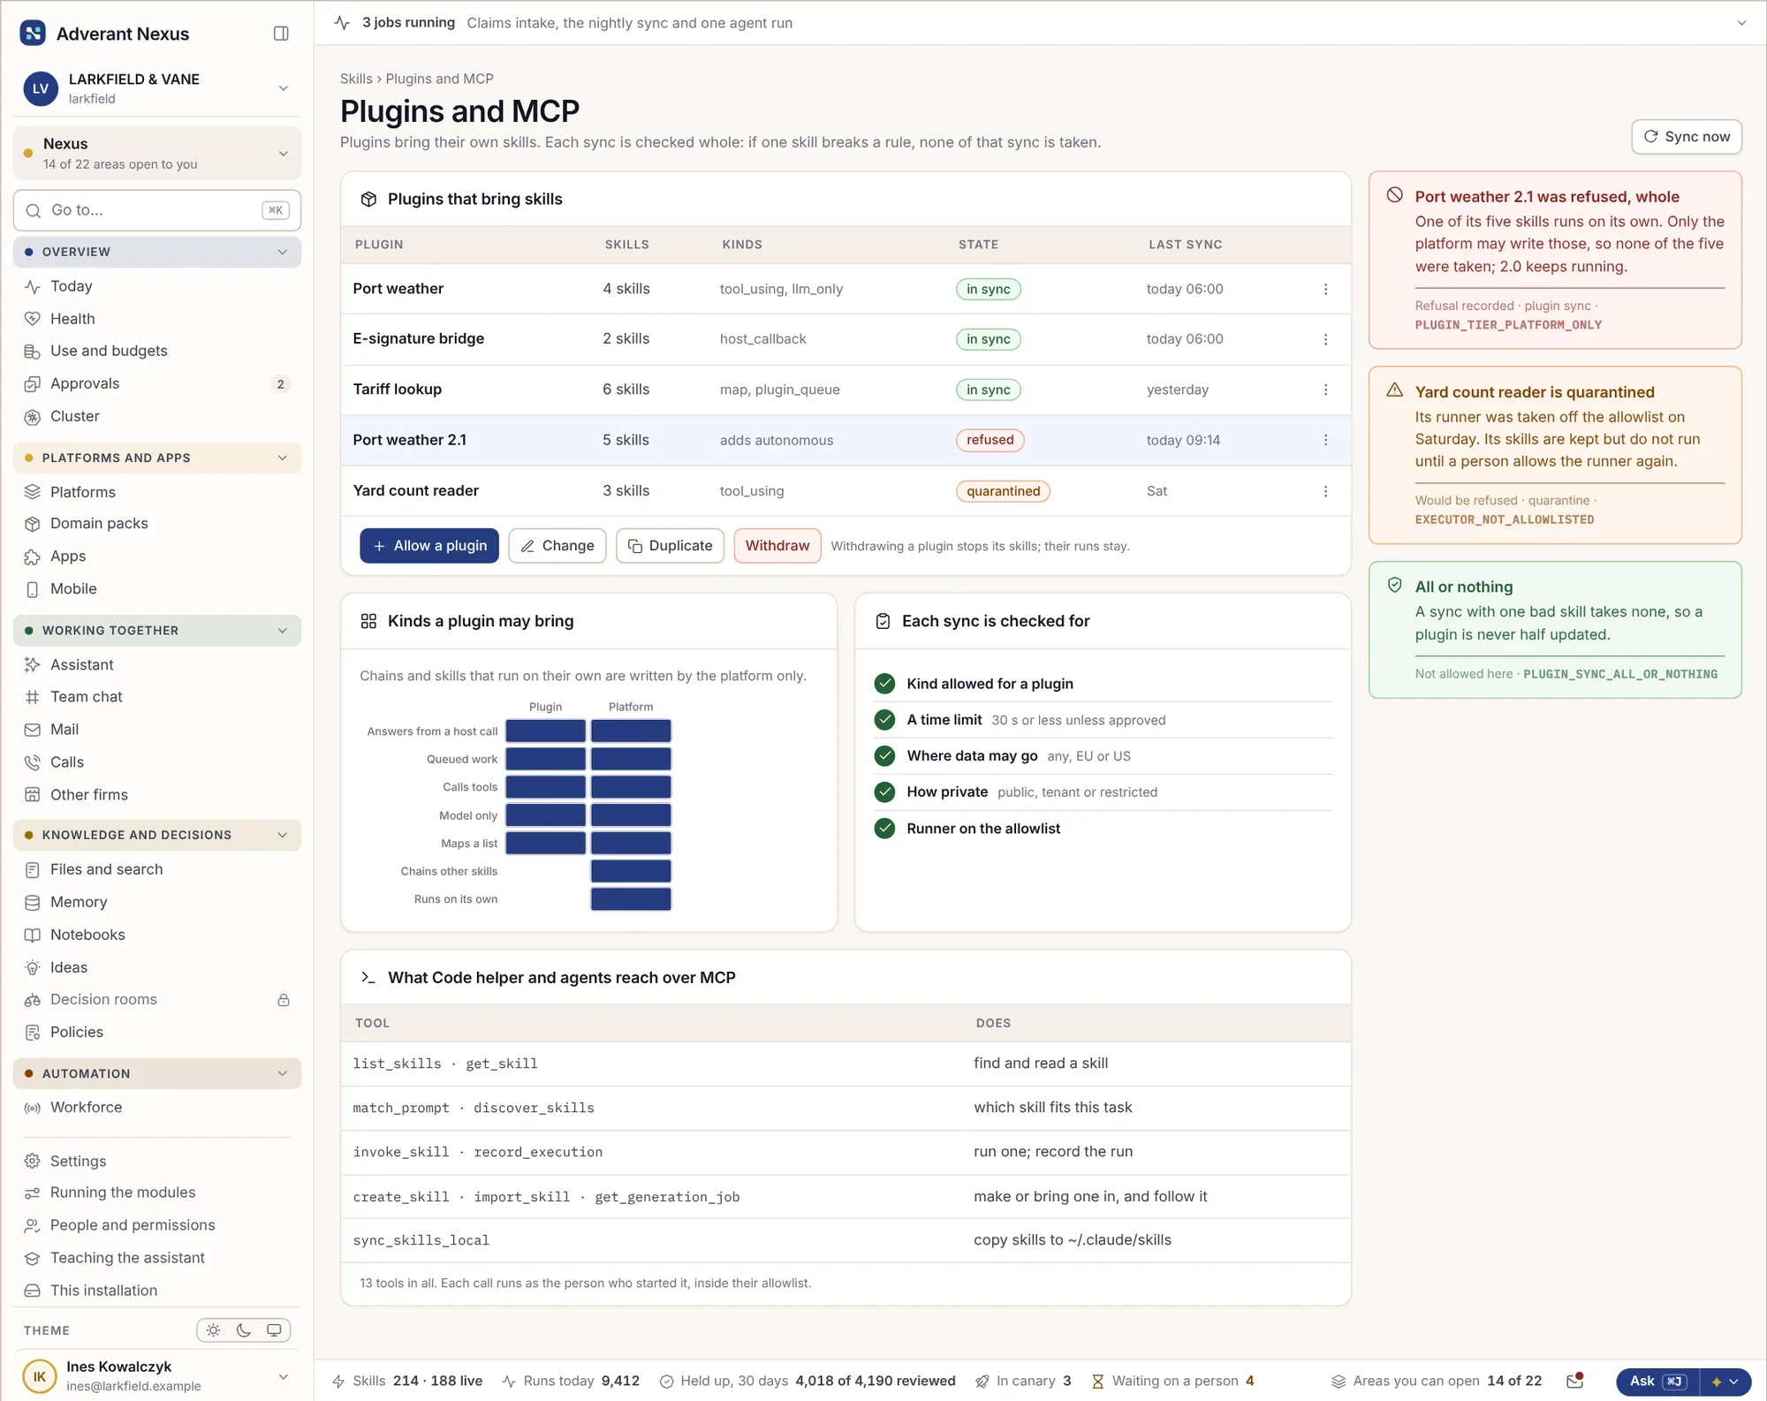The width and height of the screenshot is (1767, 1401).
Task: Open row menu for the 4-skills Port weather
Action: tap(1325, 289)
